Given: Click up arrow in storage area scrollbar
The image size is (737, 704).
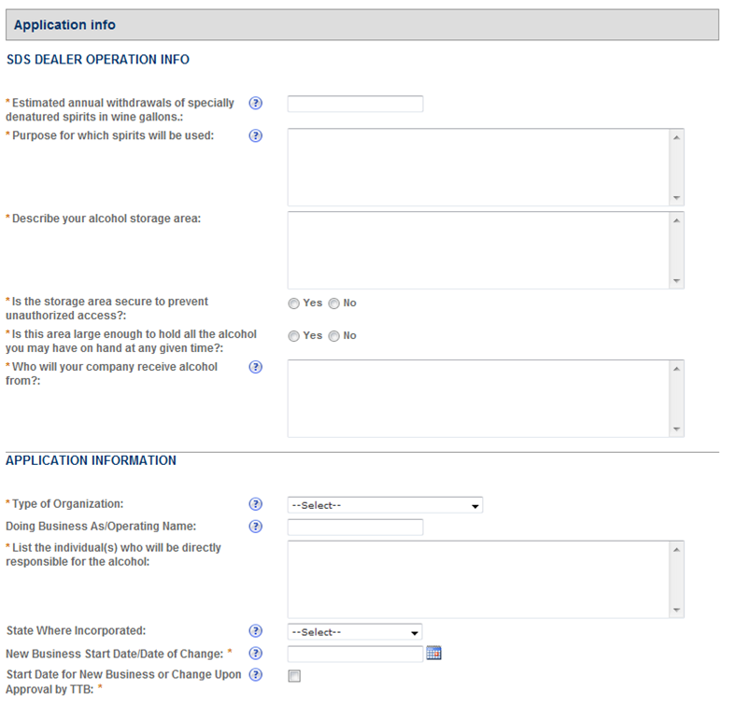Looking at the screenshot, I should (676, 220).
